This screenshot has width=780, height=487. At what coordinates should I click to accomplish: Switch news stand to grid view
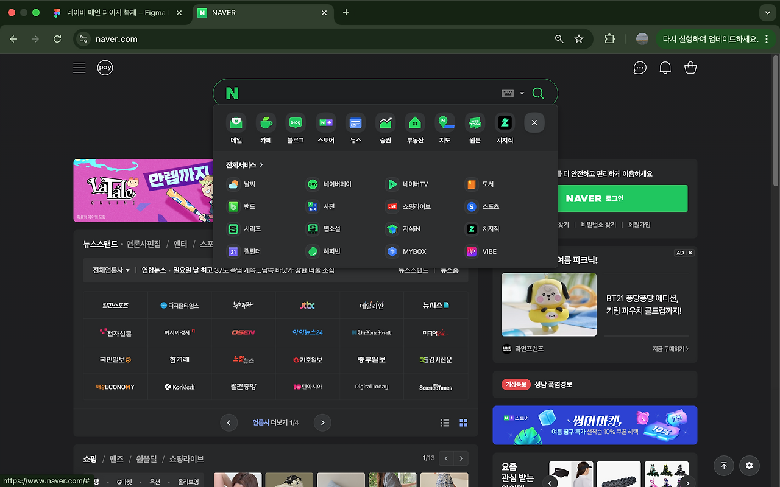[x=463, y=422]
